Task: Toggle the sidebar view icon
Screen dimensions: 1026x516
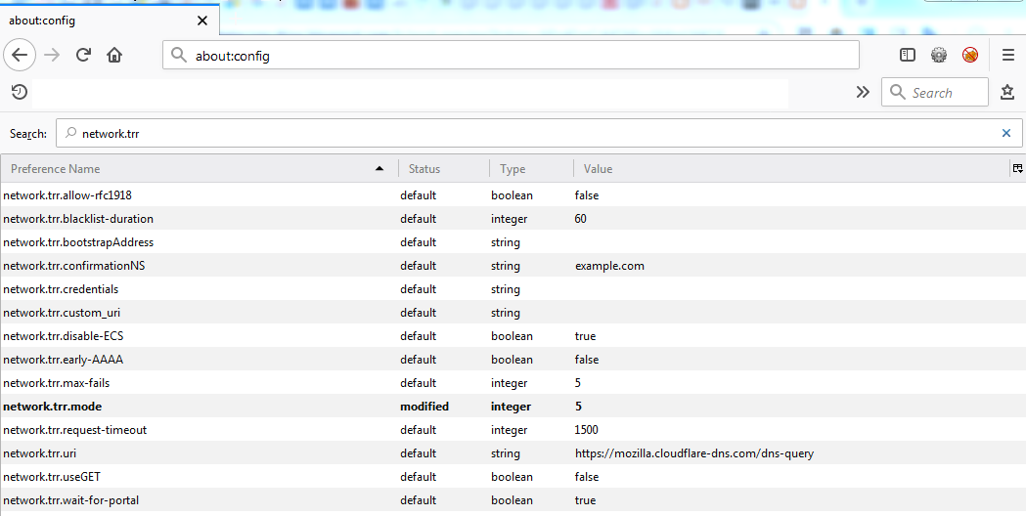Action: 908,55
